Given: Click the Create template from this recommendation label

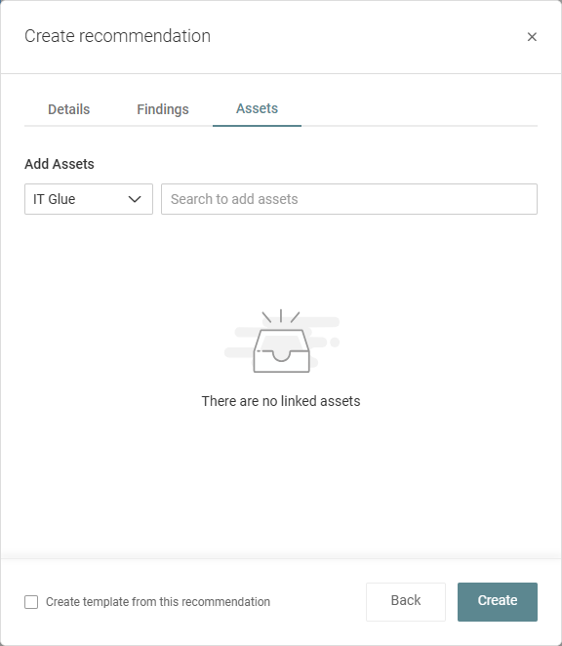Looking at the screenshot, I should pyautogui.click(x=158, y=602).
